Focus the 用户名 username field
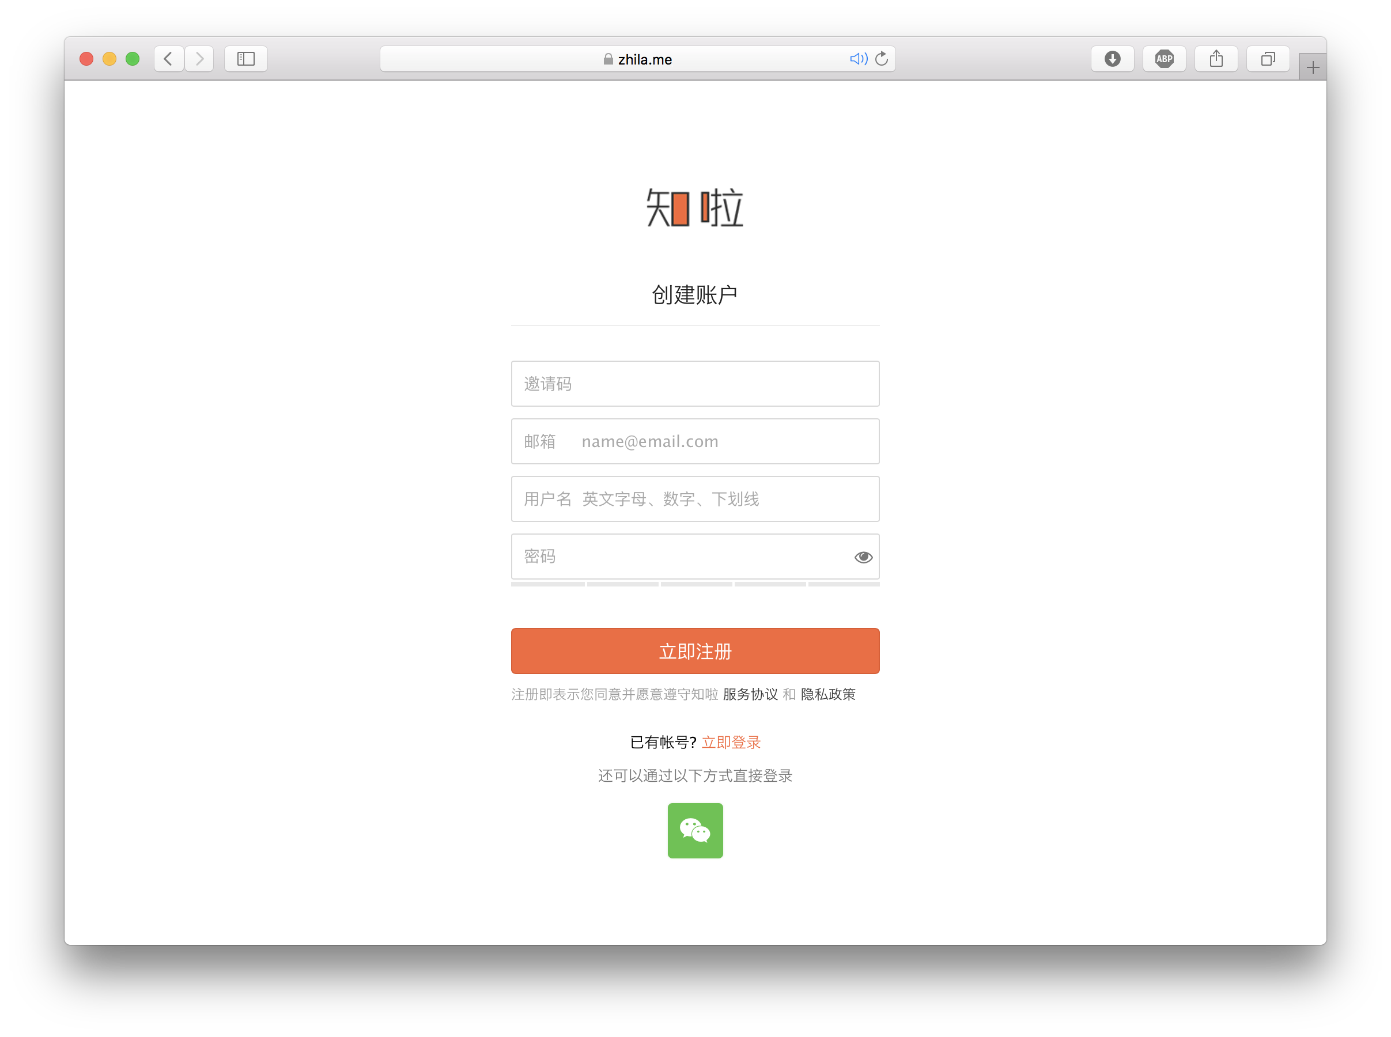Viewport: 1391px width, 1037px height. [695, 499]
